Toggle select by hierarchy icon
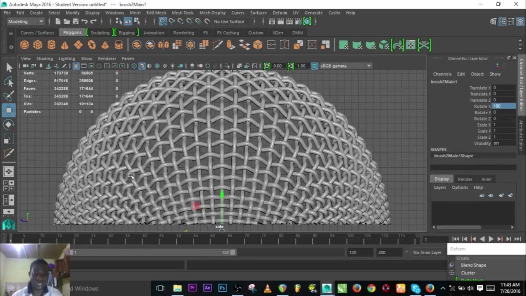The height and width of the screenshot is (296, 526). [x=119, y=21]
